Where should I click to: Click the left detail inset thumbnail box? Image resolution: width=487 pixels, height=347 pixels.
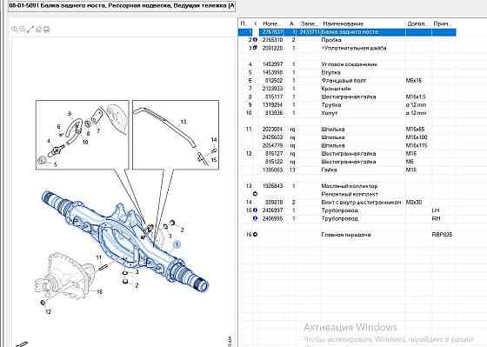click(x=83, y=135)
